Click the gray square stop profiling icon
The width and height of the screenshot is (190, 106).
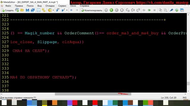[154, 10]
